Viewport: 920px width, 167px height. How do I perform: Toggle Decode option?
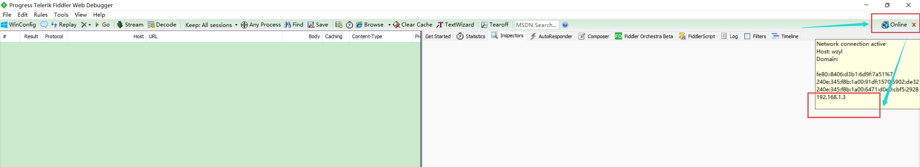(162, 25)
